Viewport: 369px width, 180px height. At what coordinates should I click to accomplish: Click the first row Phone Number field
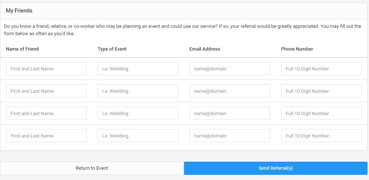[321, 69]
